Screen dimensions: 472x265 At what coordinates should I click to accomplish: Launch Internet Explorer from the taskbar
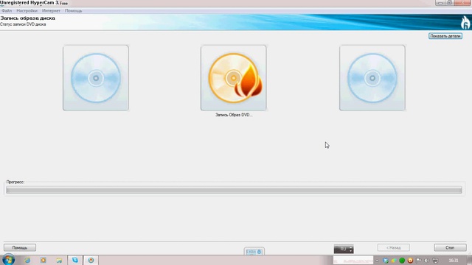[x=27, y=260]
